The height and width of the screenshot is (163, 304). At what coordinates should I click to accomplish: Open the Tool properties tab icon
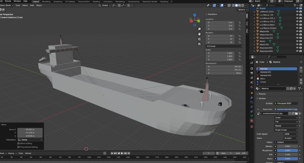coord(252,63)
